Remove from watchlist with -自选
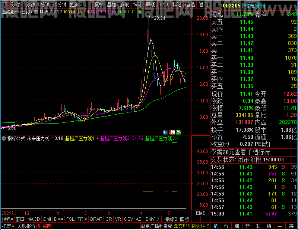The image size is (298, 230). pos(190,4)
